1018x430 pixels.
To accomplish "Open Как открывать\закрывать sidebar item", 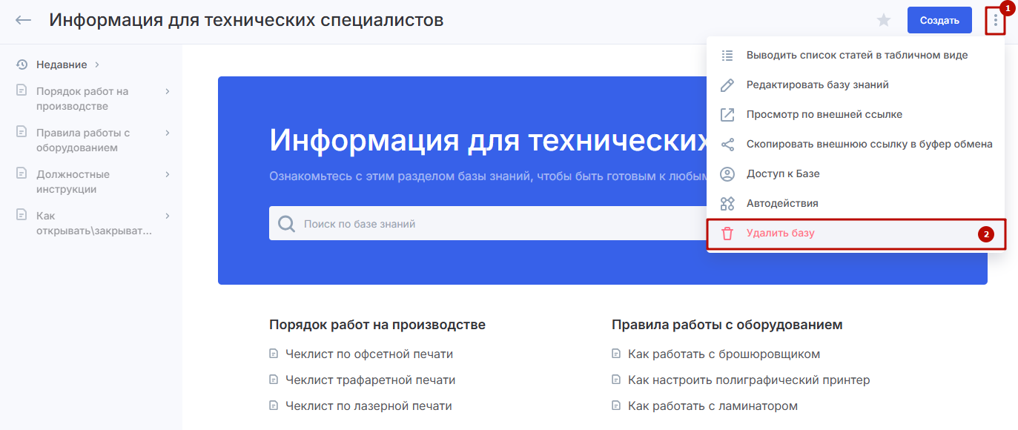I will 93,223.
